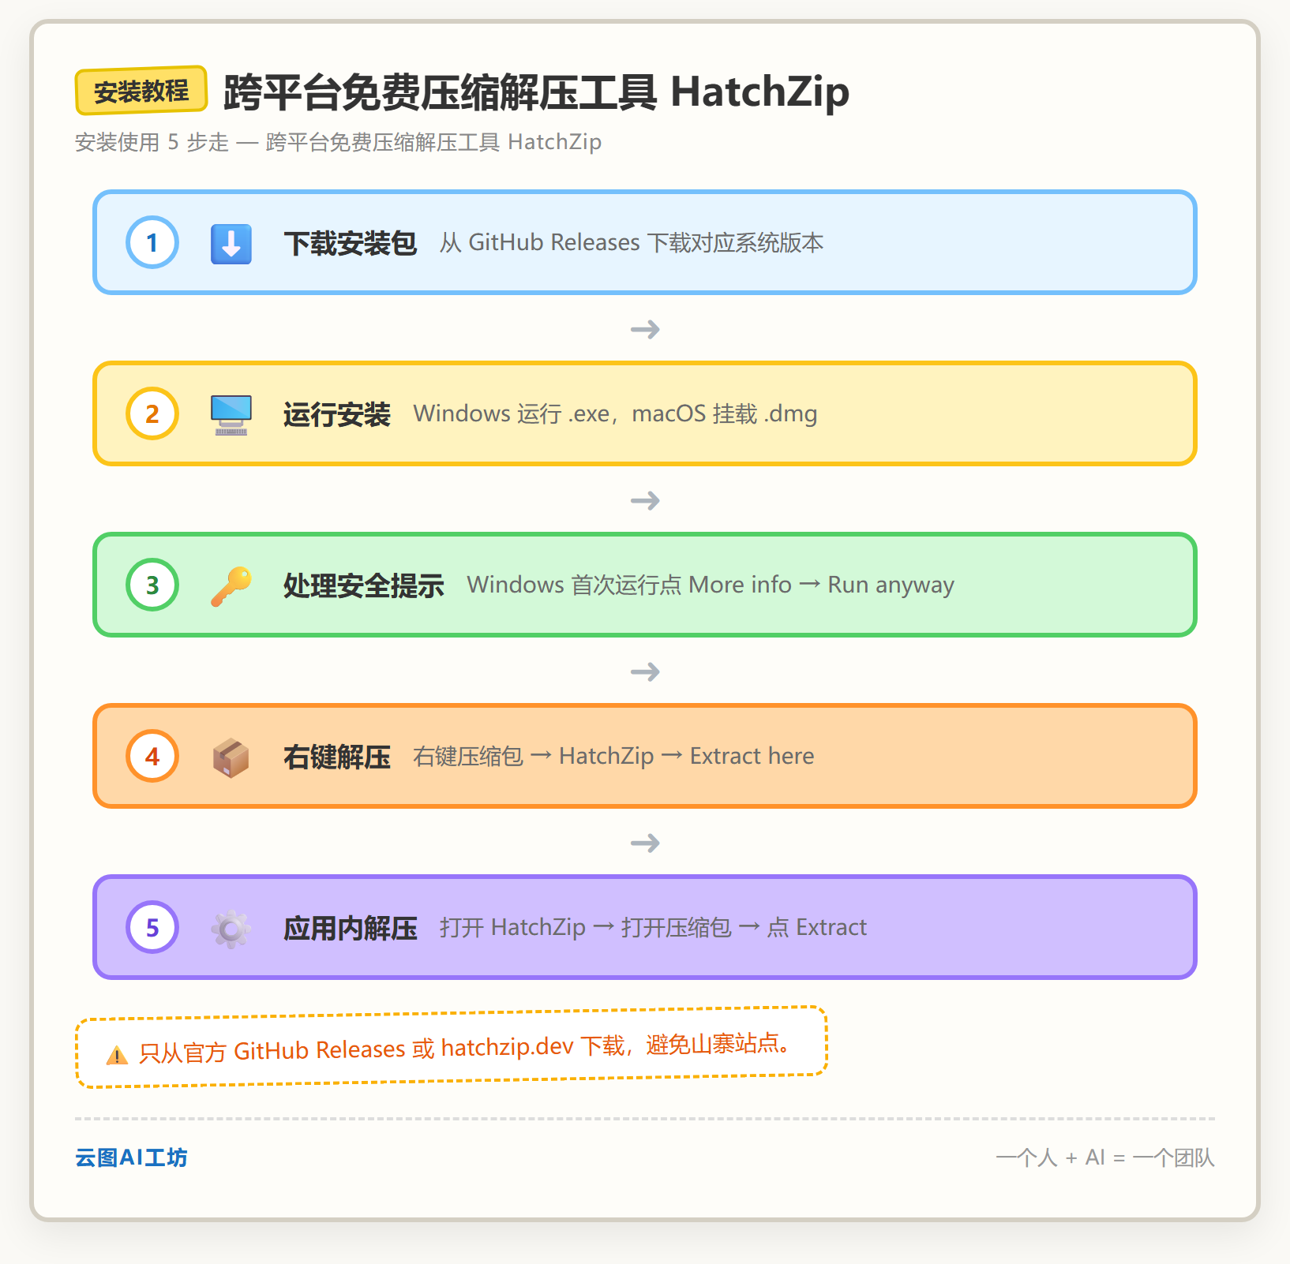The image size is (1290, 1264).
Task: Click the orange warning text mentioning hatchzip.dev
Action: (464, 1047)
